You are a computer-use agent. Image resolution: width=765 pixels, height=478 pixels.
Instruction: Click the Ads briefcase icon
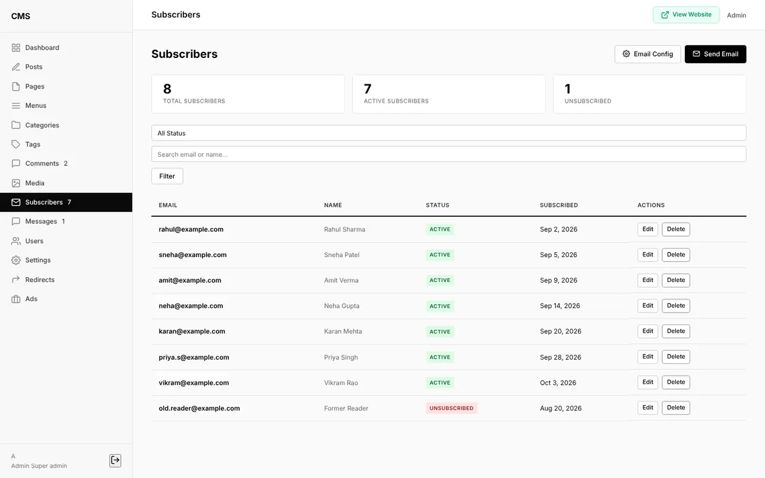pyautogui.click(x=16, y=299)
